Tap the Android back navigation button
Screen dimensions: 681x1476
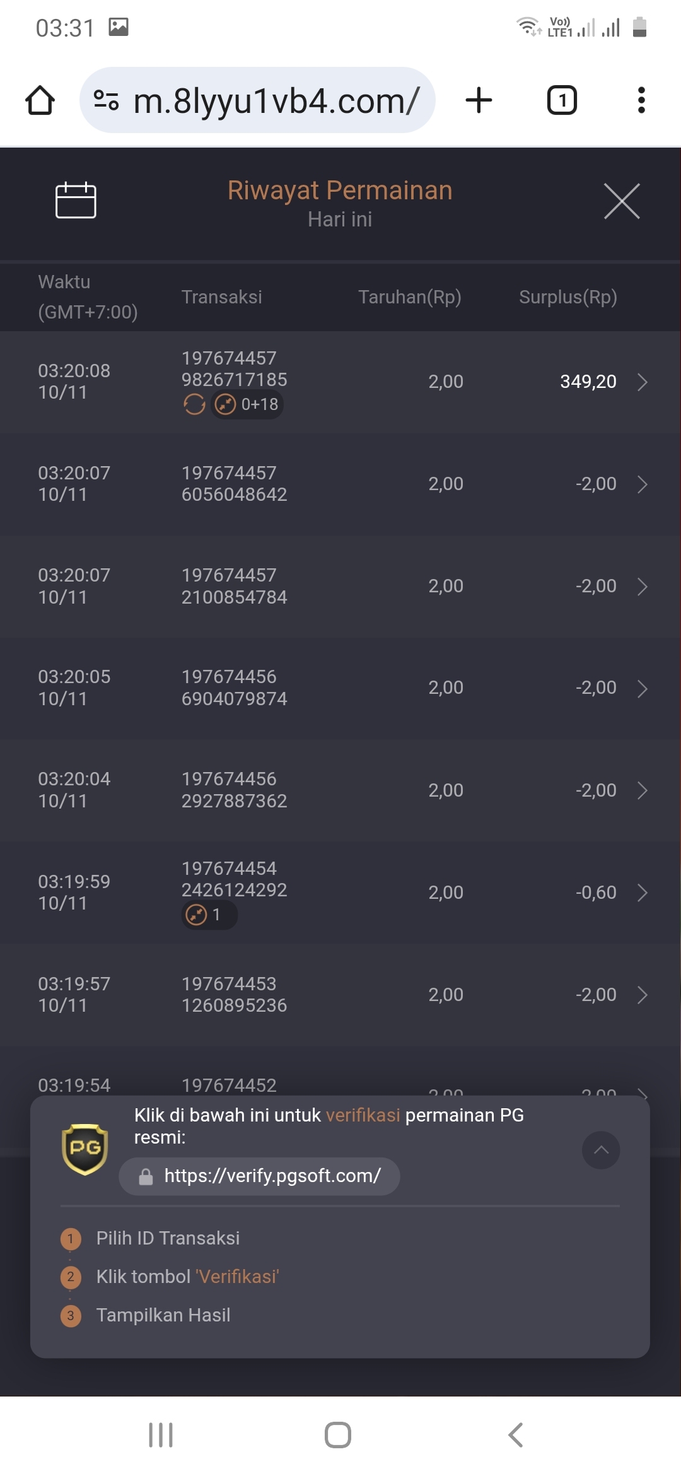516,1435
